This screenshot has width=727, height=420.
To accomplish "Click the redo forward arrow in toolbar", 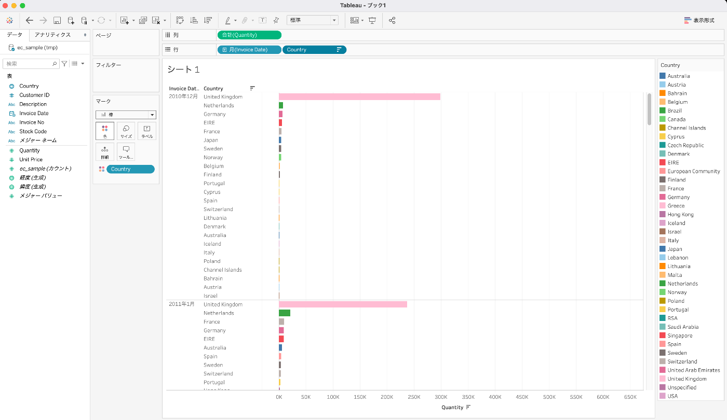I will [x=43, y=20].
